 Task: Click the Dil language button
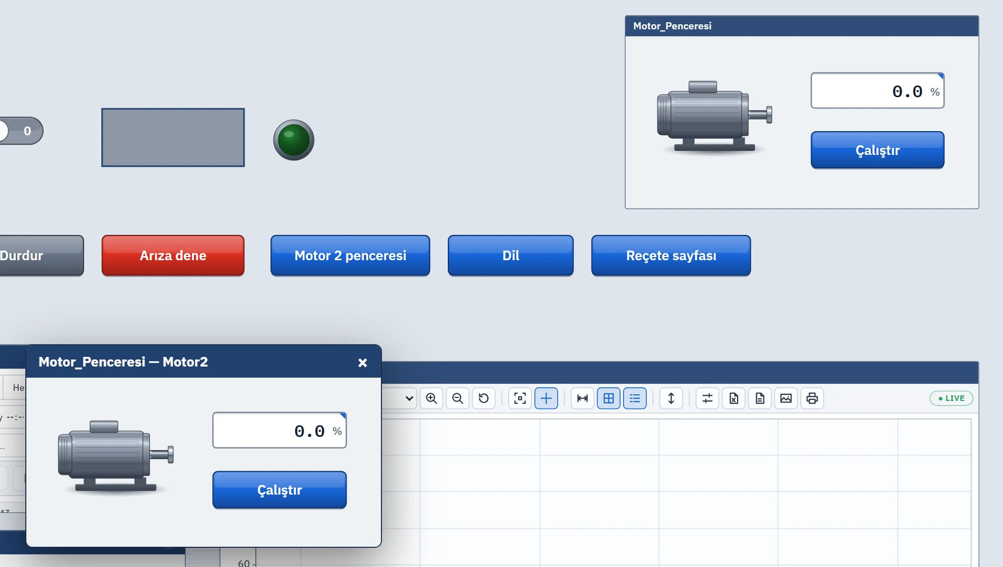(511, 256)
